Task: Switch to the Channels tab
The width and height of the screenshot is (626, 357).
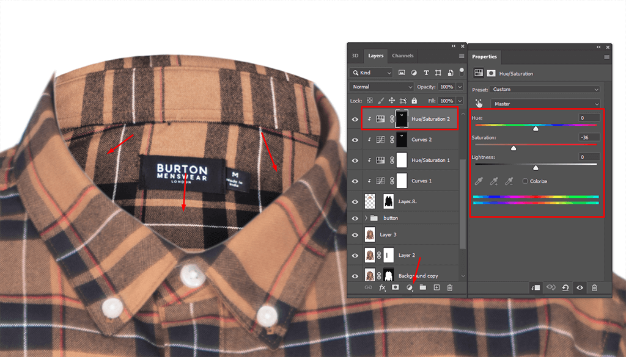Action: (x=402, y=56)
